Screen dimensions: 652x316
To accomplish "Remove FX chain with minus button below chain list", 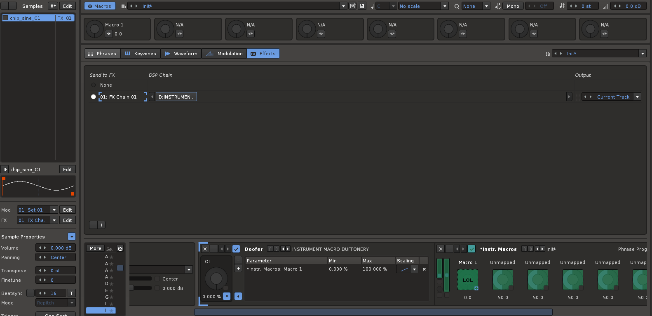I will [x=94, y=225].
